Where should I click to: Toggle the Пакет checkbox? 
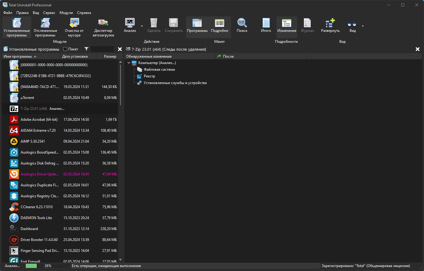65,49
